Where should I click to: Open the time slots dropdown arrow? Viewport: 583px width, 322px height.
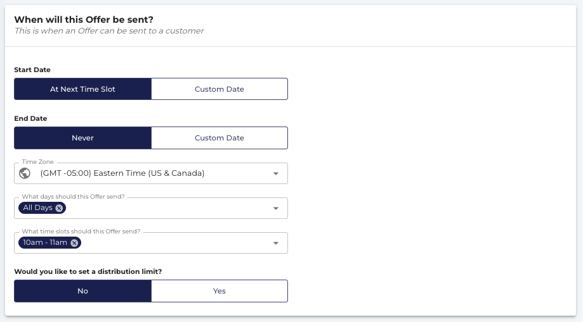point(276,244)
